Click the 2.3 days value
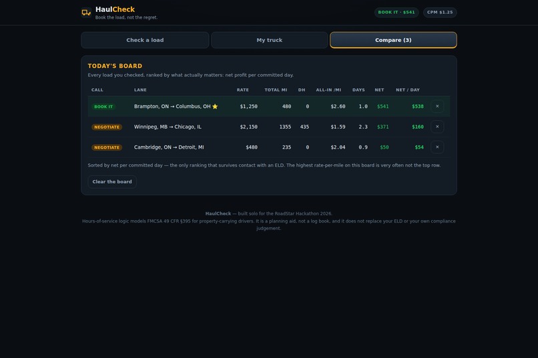The width and height of the screenshot is (538, 358). click(363, 127)
